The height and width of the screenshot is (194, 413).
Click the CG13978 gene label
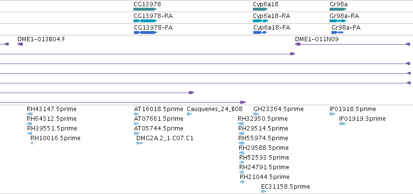(x=147, y=4)
